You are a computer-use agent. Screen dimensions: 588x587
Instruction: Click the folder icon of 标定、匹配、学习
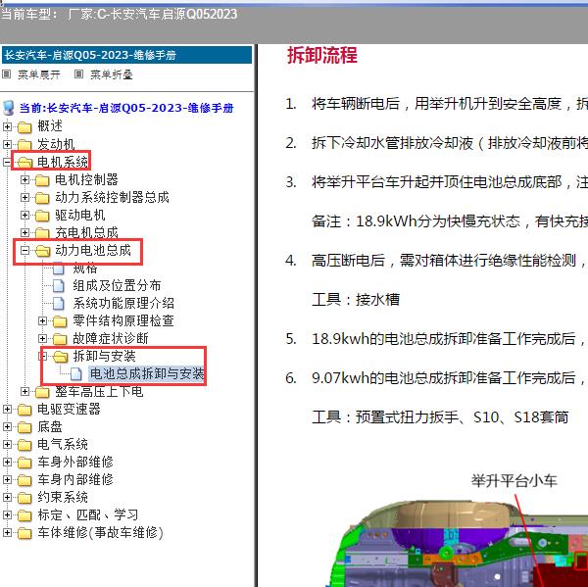(24, 515)
